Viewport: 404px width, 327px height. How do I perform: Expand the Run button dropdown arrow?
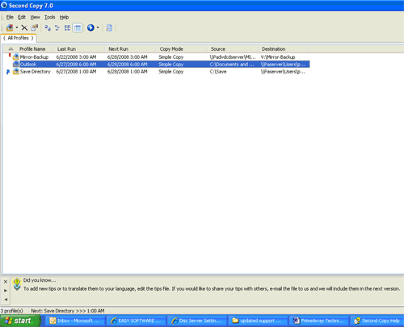[x=98, y=27]
